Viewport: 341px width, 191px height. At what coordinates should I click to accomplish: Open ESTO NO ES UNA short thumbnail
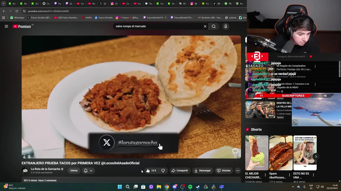click(x=305, y=153)
